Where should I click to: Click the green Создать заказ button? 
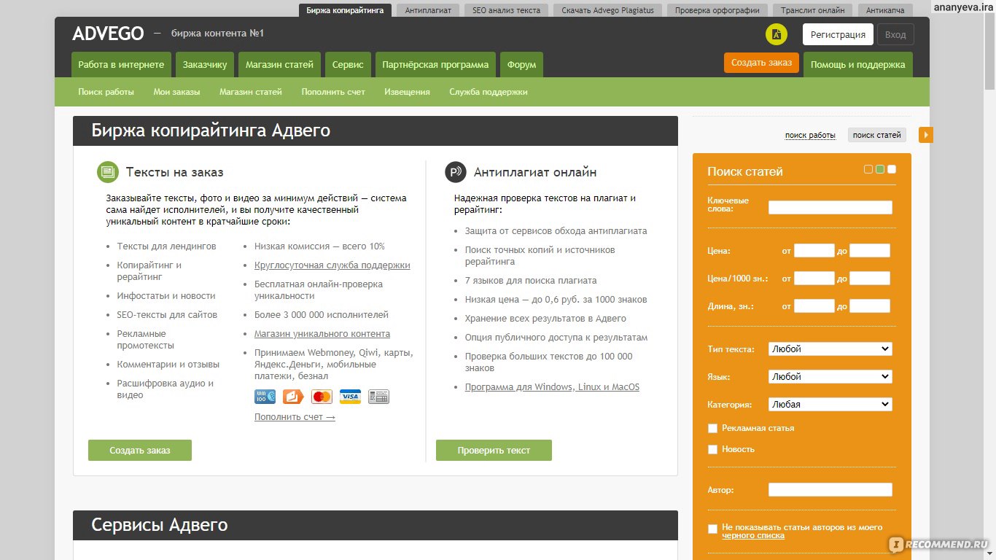coord(140,450)
